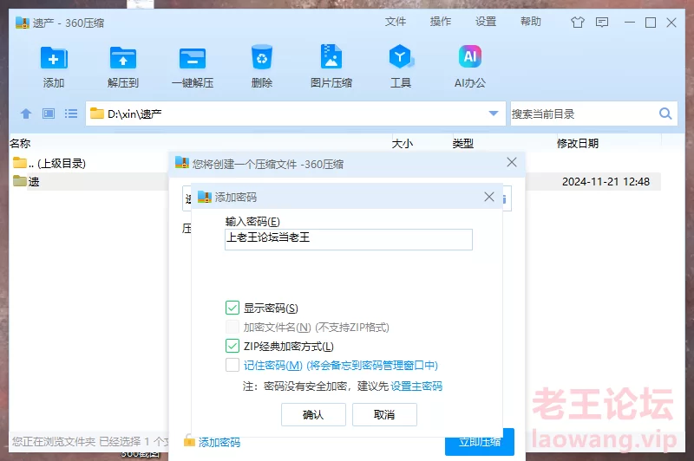This screenshot has height=461, width=694.
Task: Go up one directory with the arrow icon
Action: (26, 114)
